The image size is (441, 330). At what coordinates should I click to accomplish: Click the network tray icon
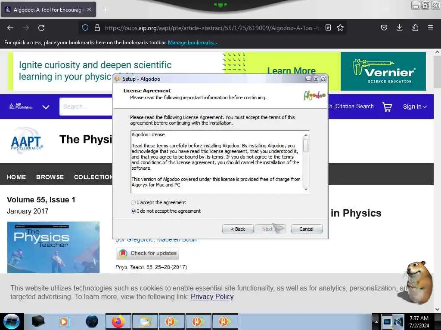(387, 322)
